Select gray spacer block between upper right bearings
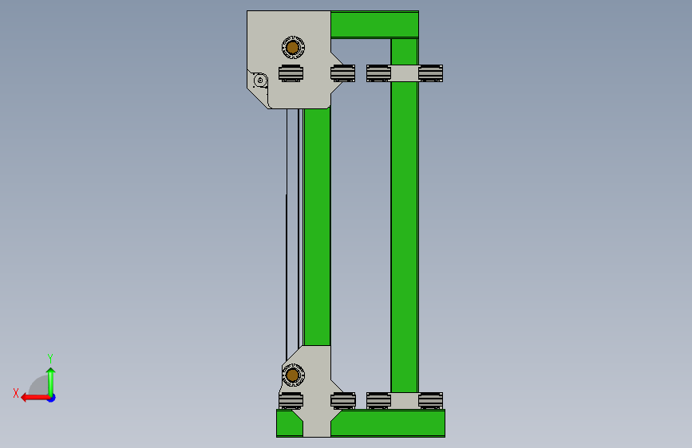The height and width of the screenshot is (448, 692). (x=404, y=73)
